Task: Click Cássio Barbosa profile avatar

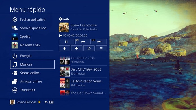Action: click(x=12, y=102)
